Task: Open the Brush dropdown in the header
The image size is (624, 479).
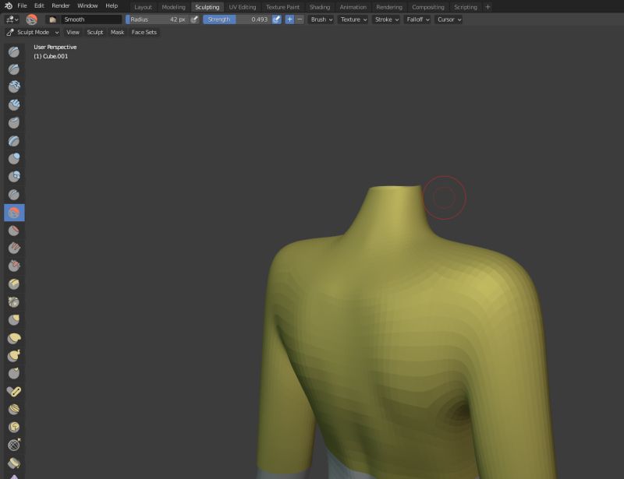Action: pos(320,19)
